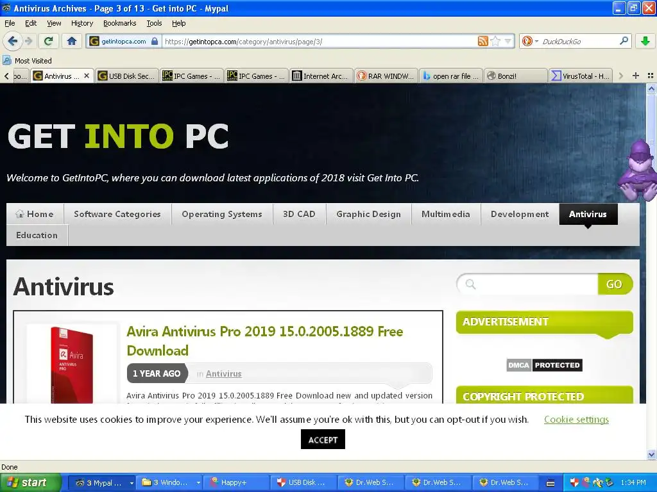The image size is (657, 492).
Task: Open the Windows Start button
Action: coord(31,482)
